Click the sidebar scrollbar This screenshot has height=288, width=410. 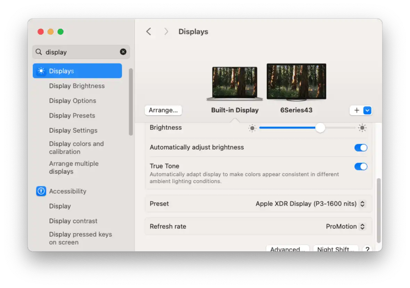click(x=131, y=102)
